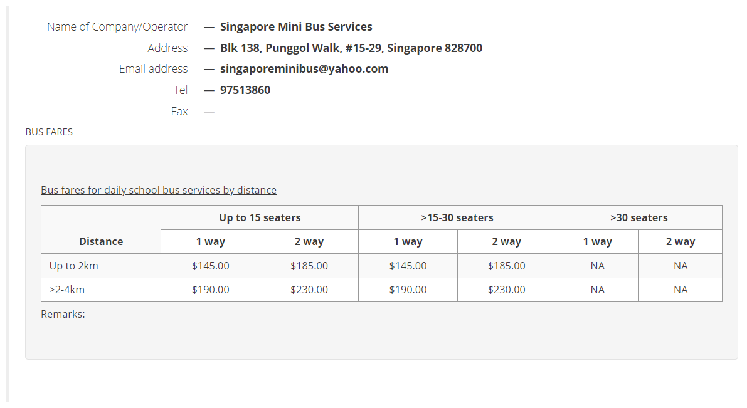Click the Remarks label below the table

63,314
